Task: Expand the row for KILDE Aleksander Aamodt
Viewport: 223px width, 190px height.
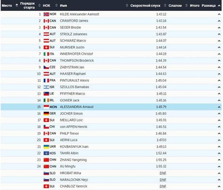Action: [219, 14]
